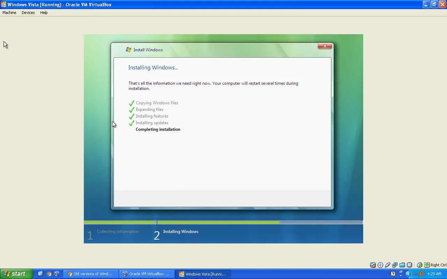
Task: Click the mouse integration status icon
Action: [420, 265]
